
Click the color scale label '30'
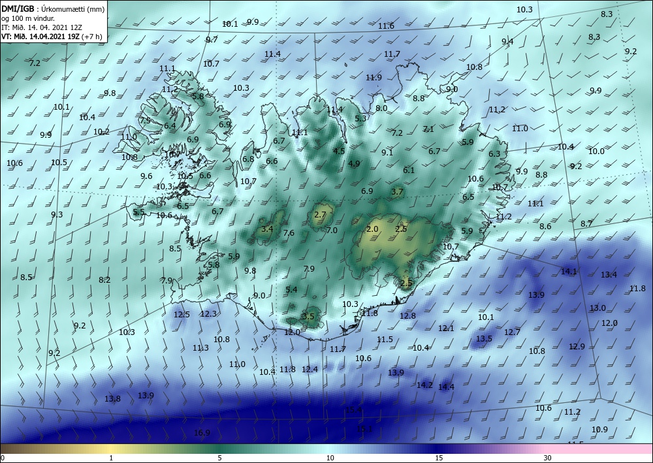click(547, 458)
